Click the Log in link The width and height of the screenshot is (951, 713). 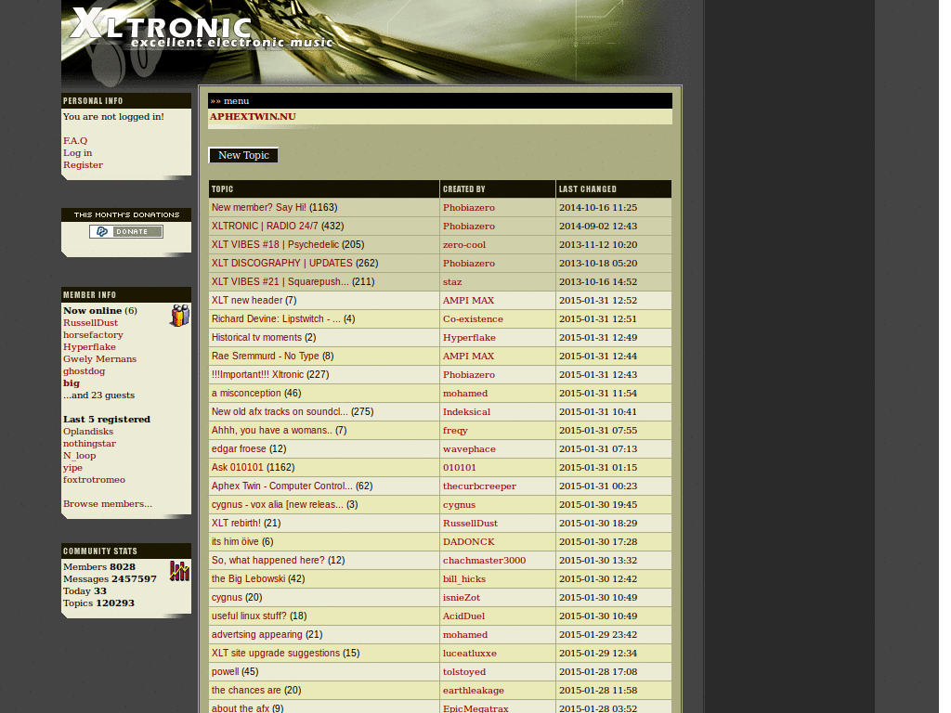point(78,153)
